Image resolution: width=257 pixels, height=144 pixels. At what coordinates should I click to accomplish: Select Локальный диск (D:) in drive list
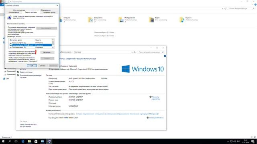click(31, 43)
